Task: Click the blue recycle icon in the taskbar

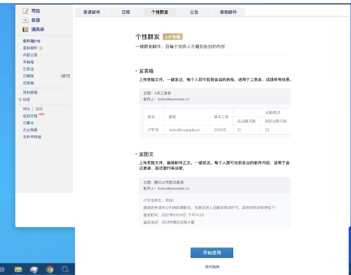Action: click(65, 269)
